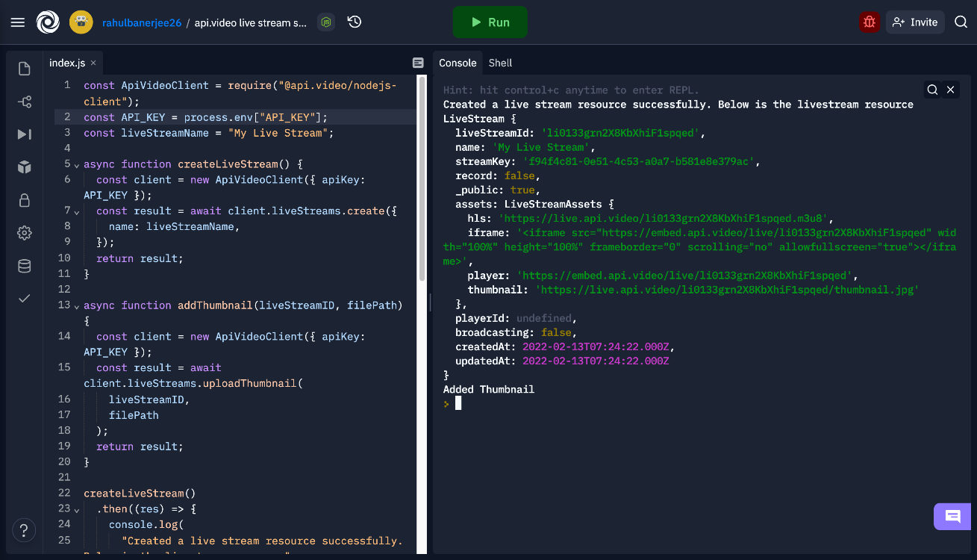The height and width of the screenshot is (560, 977).
Task: Click the streamKey value in console
Action: [x=640, y=161]
